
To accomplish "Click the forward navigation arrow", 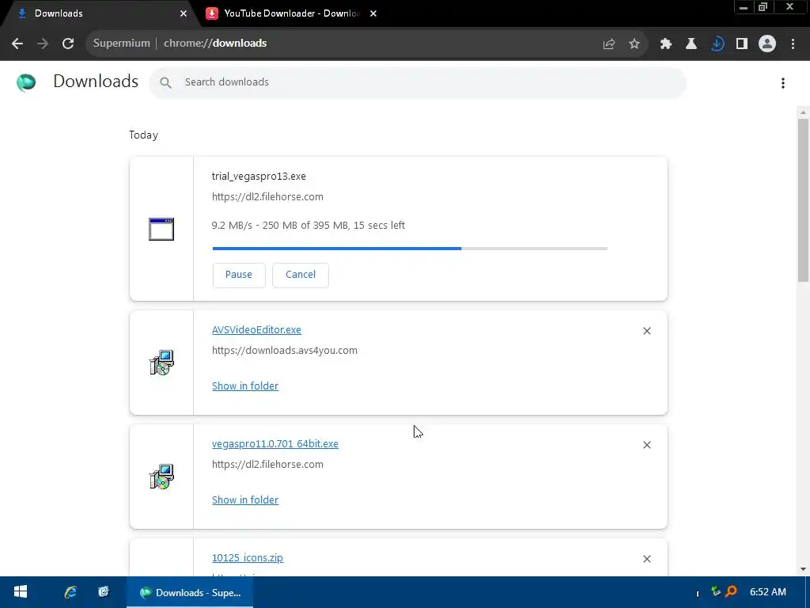I will tap(43, 44).
